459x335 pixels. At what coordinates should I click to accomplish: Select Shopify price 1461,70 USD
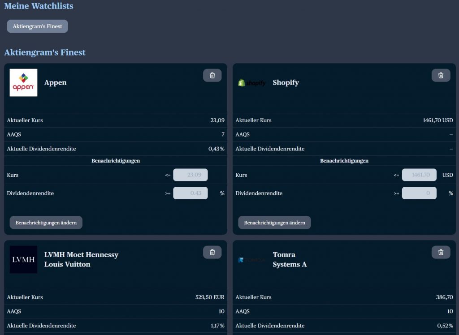pos(438,120)
